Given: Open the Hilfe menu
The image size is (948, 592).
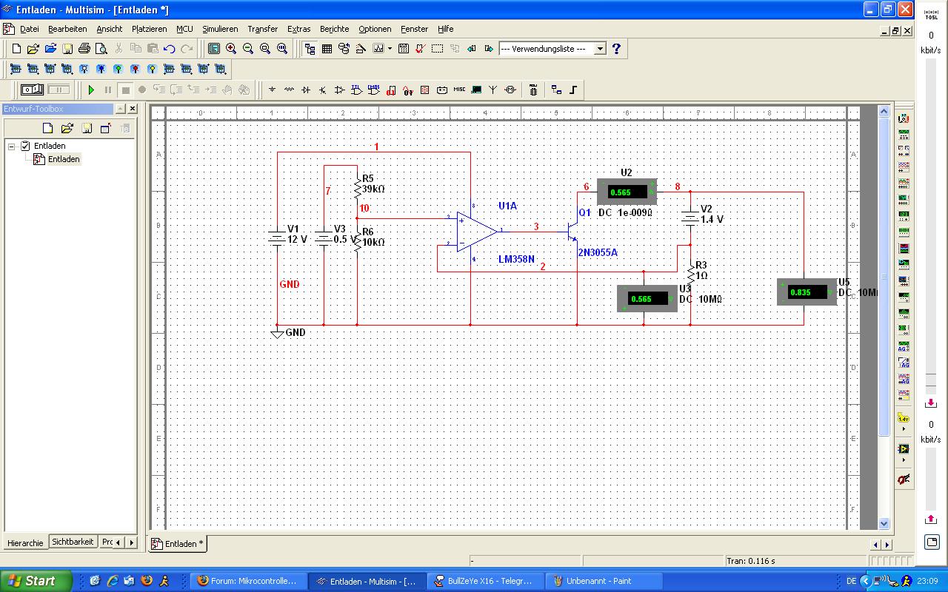Looking at the screenshot, I should click(x=445, y=29).
